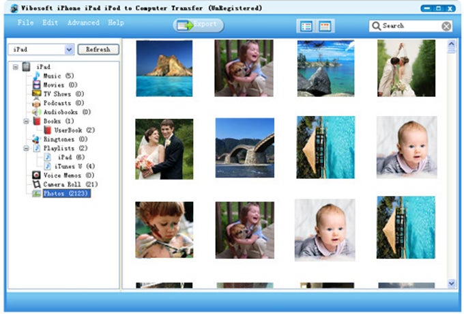The image size is (464, 314).
Task: Select the rocky island ocean photo
Action: [x=164, y=68]
